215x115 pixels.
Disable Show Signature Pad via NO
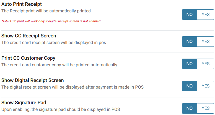click(190, 108)
